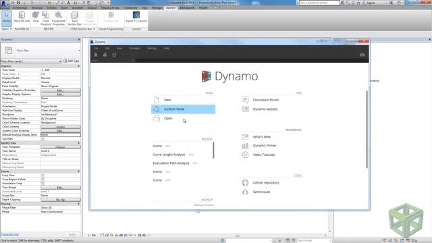Open recent file Evacuation Path Analysis
The height and width of the screenshot is (243, 432).
[171, 163]
